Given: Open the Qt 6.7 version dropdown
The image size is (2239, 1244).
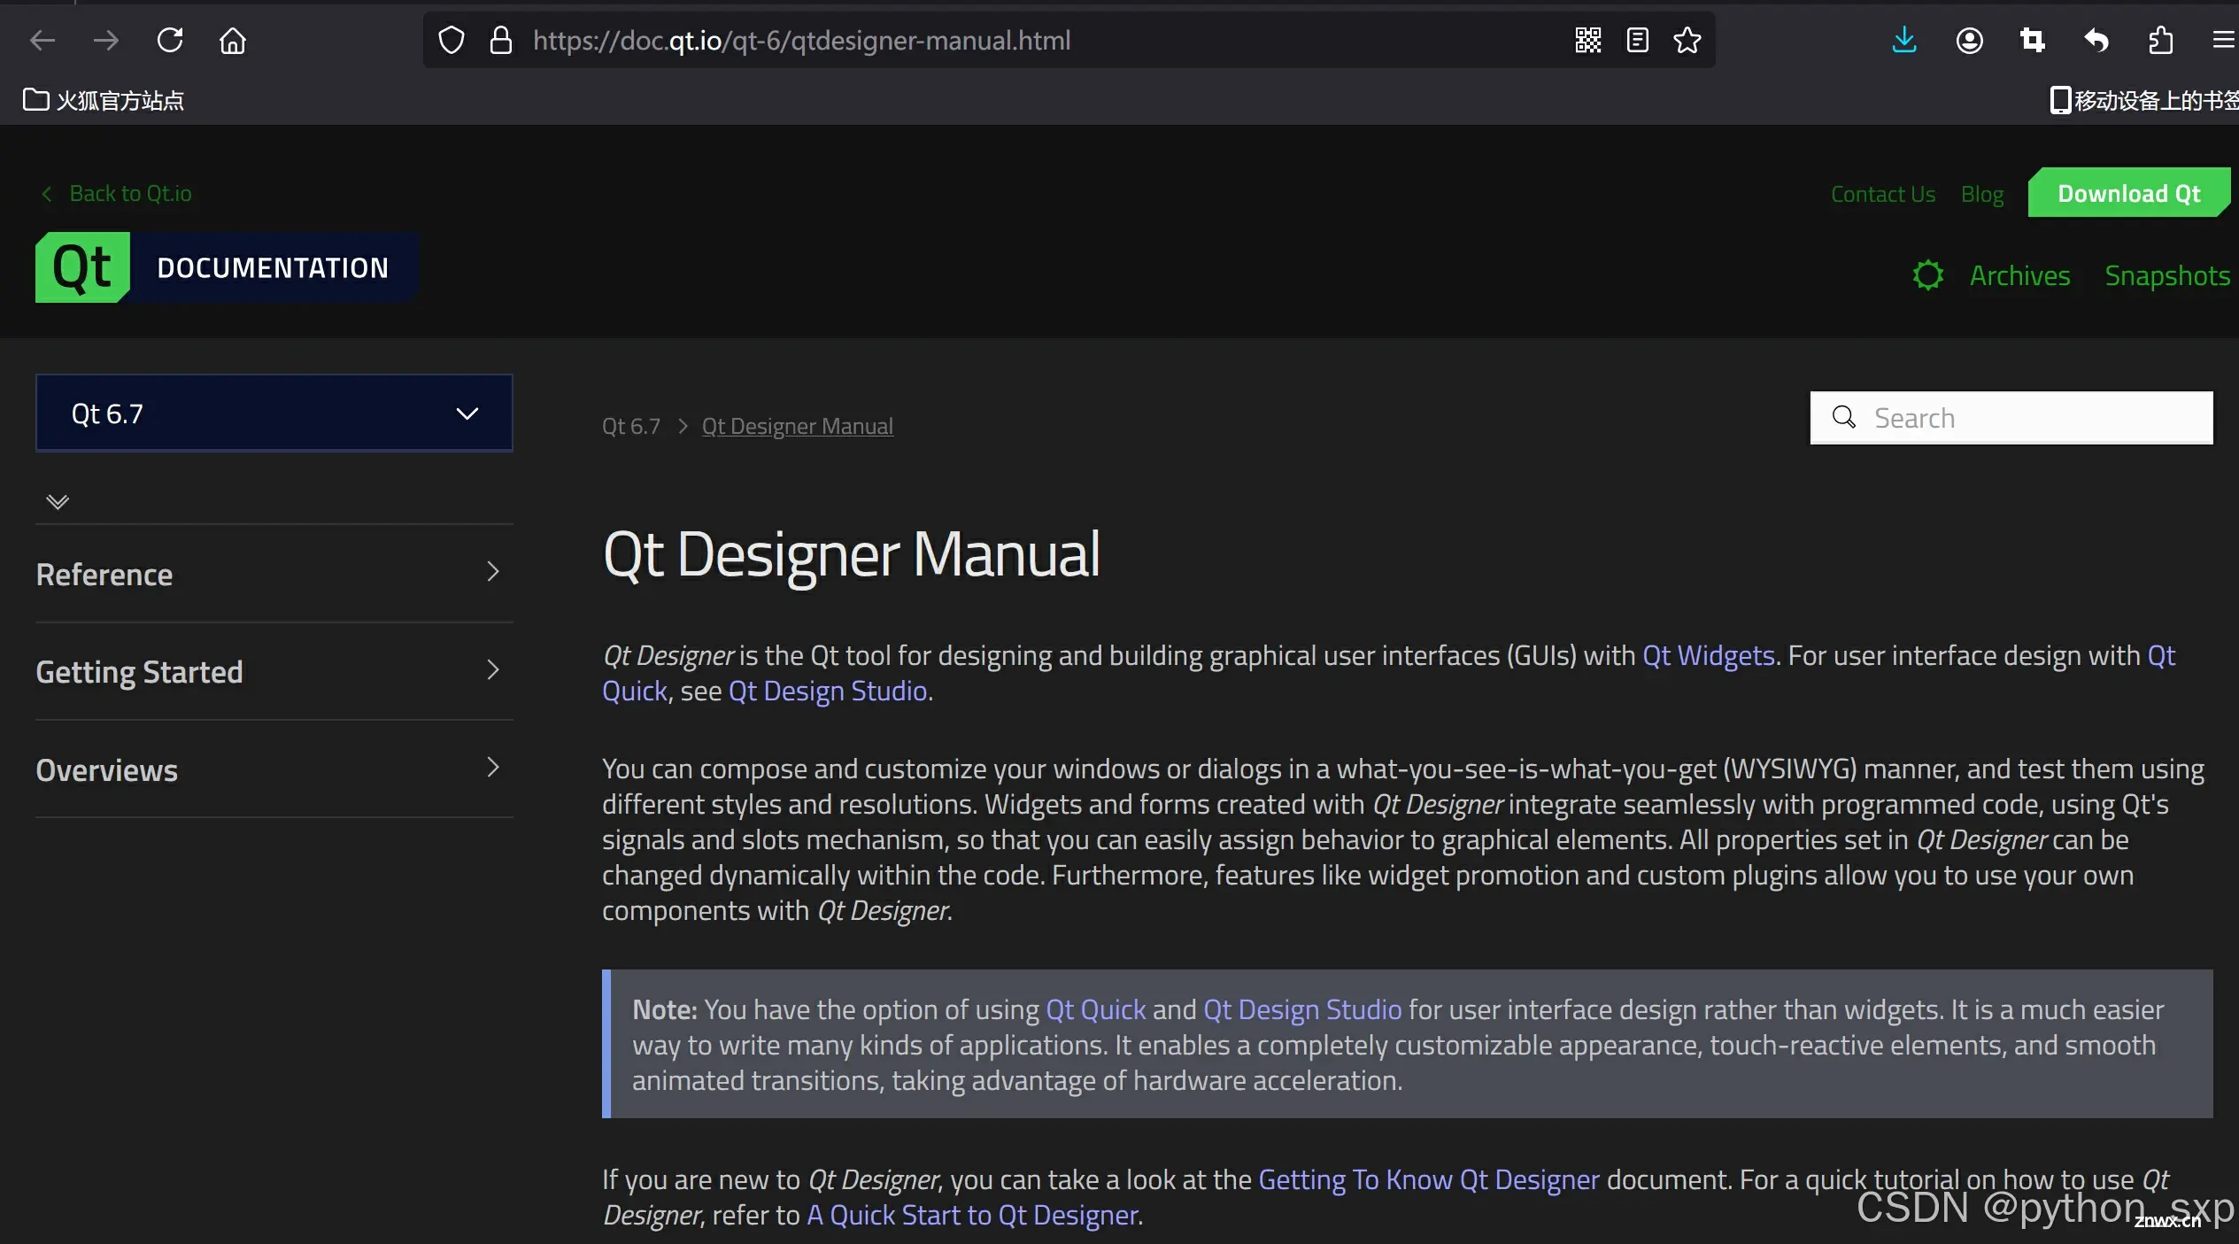Looking at the screenshot, I should click(274, 413).
